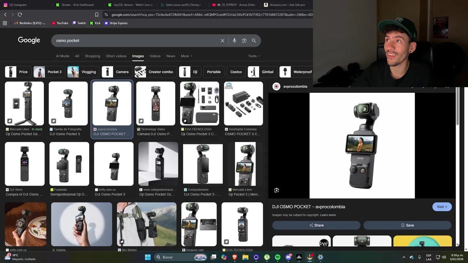Viewport: 468px width, 263px height.
Task: Open File Explorer from the taskbar
Action: (245, 257)
